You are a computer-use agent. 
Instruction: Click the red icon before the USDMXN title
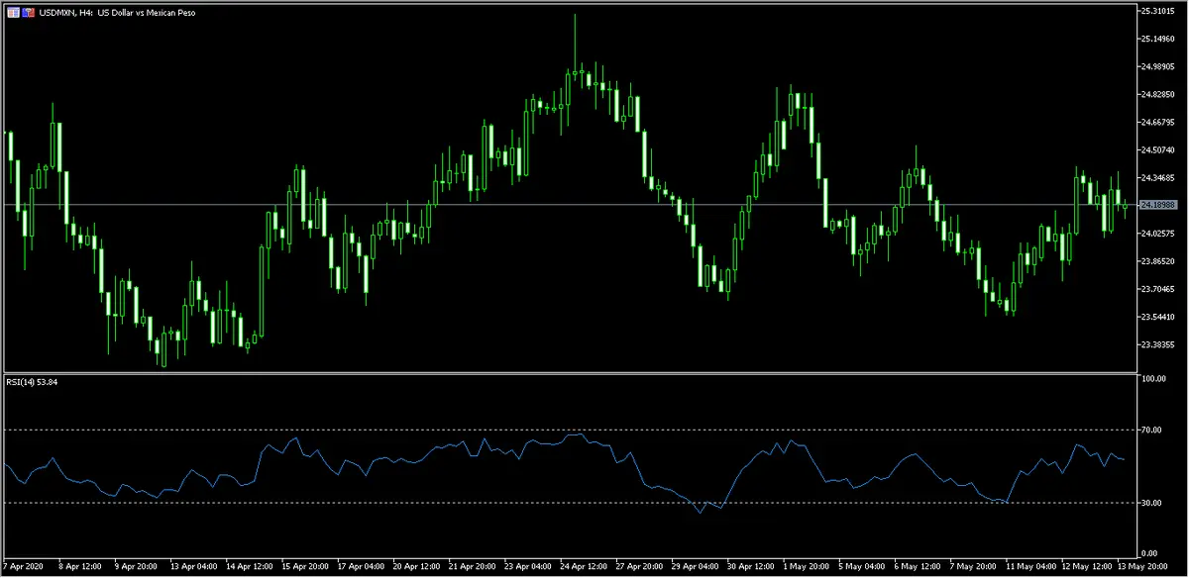27,11
